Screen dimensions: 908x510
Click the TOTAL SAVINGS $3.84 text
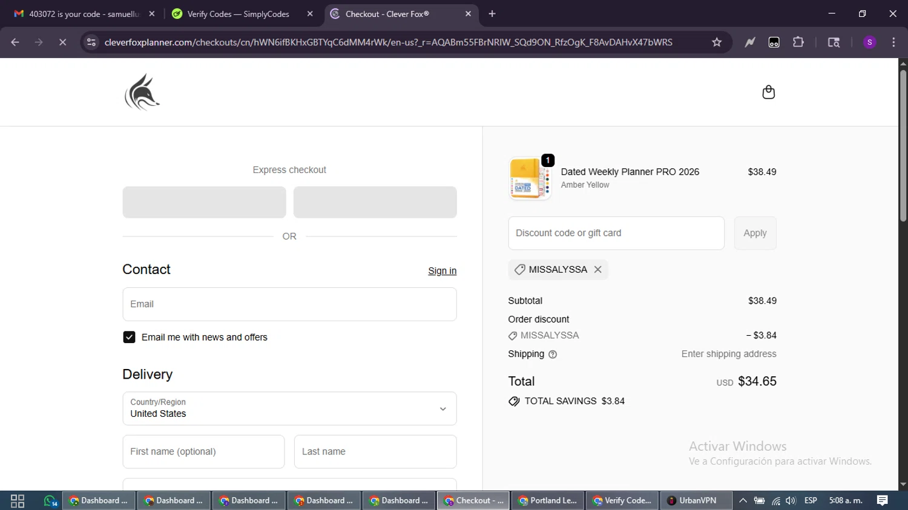coord(574,402)
